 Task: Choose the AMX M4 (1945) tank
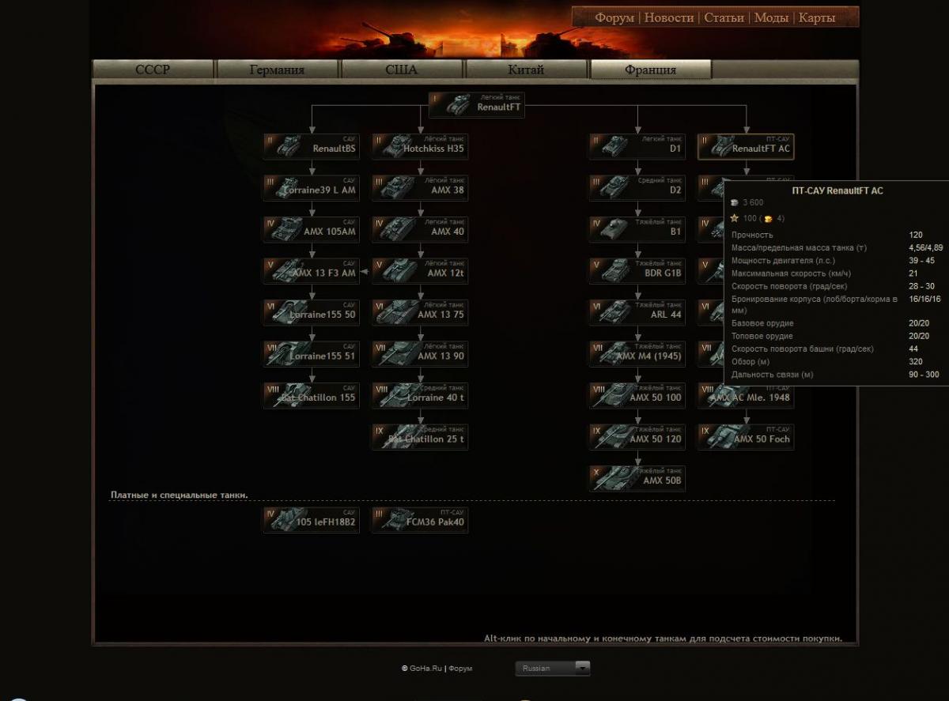(637, 354)
